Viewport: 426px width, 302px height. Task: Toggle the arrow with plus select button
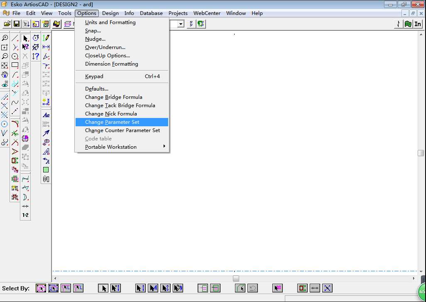pyautogui.click(x=115, y=288)
